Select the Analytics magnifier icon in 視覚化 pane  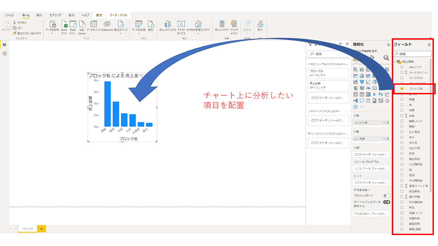[386, 58]
